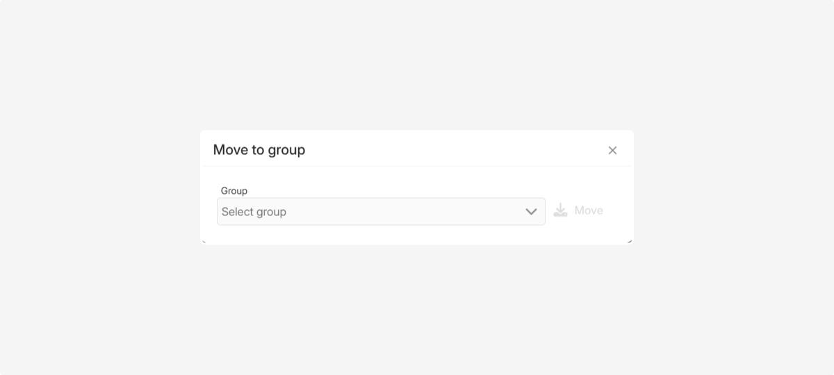
Task: Click the disabled Move text label
Action: coord(589,210)
